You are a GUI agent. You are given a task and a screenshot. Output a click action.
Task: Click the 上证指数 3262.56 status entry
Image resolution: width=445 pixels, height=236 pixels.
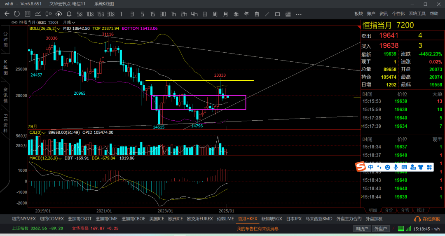37,228
